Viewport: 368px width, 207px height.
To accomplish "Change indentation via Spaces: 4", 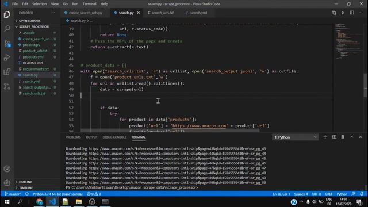I will point(301,194).
